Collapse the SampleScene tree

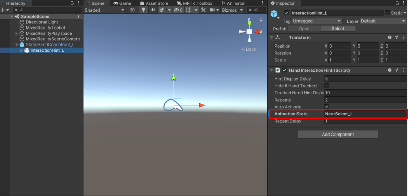12,16
